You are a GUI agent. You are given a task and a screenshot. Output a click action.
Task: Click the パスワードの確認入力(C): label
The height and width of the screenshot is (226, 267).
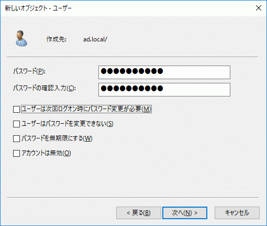(44, 88)
